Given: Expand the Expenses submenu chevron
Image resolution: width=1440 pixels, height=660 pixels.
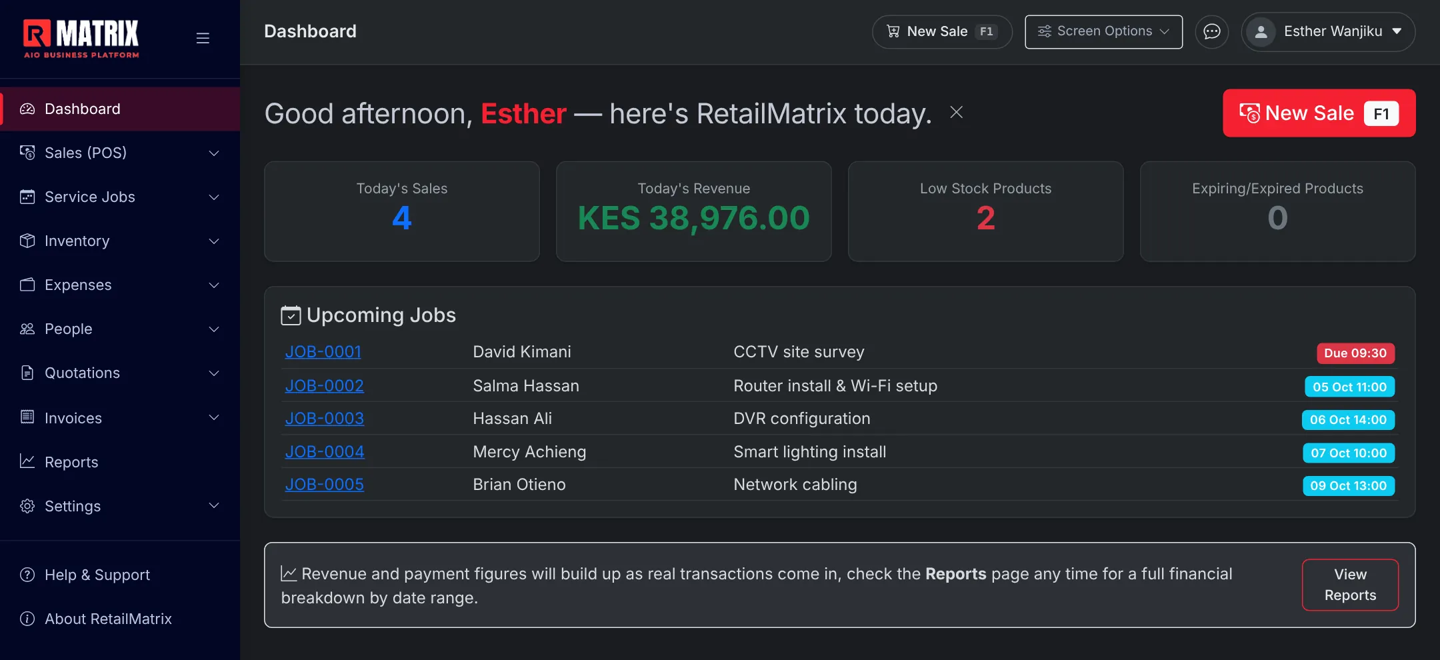Looking at the screenshot, I should point(214,285).
